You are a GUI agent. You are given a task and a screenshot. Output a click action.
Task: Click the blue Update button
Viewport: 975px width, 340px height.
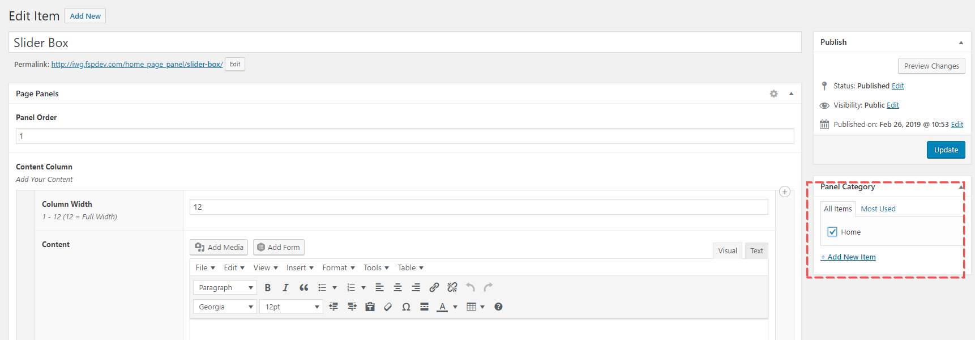coord(946,150)
